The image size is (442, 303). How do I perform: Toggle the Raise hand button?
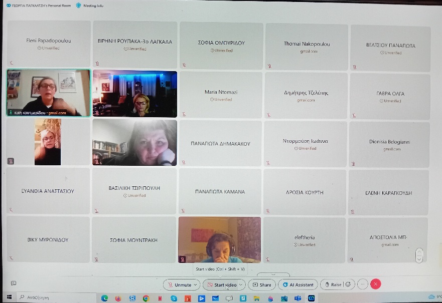[333, 284]
